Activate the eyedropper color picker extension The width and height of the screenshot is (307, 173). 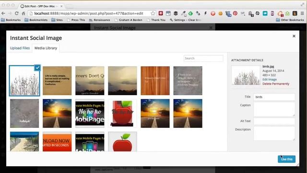click(x=183, y=13)
